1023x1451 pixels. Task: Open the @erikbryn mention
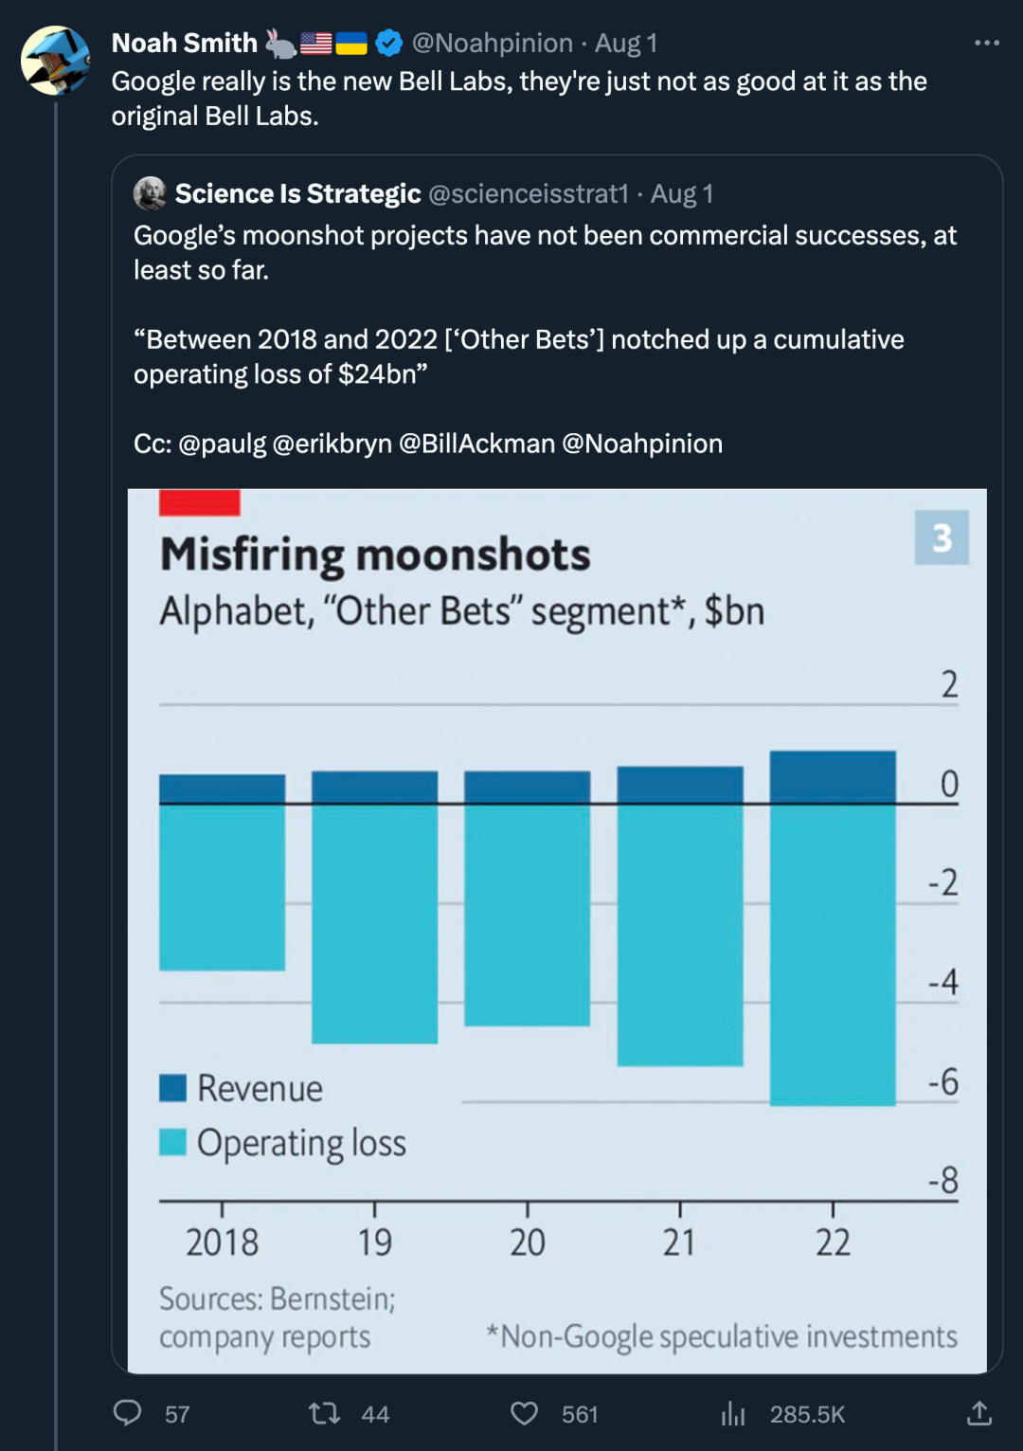[332, 444]
